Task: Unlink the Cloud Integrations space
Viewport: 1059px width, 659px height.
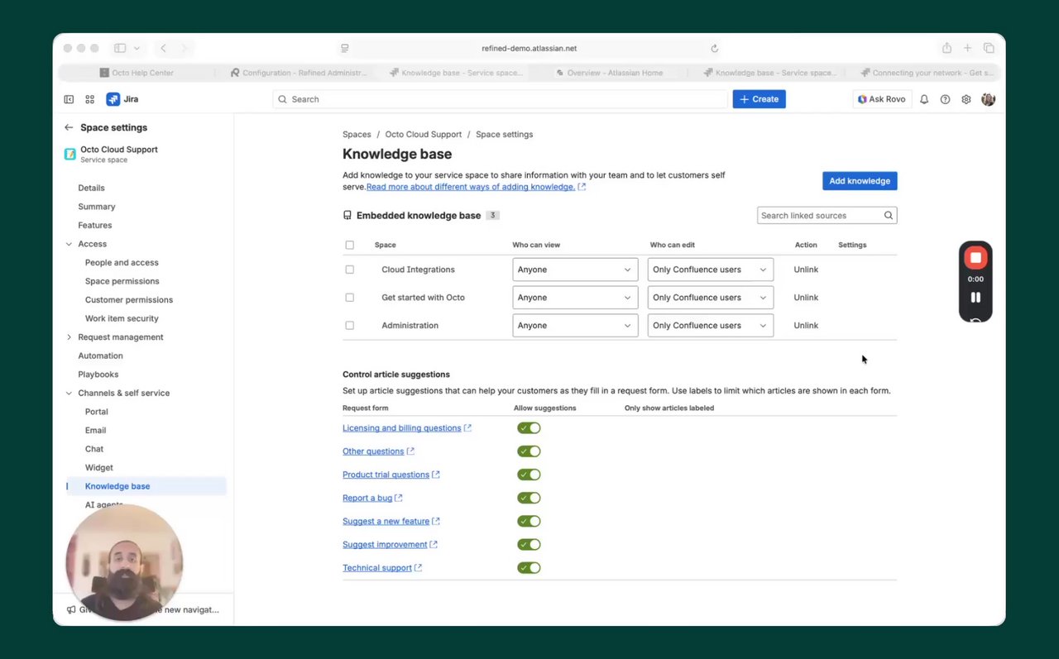Action: coord(806,270)
